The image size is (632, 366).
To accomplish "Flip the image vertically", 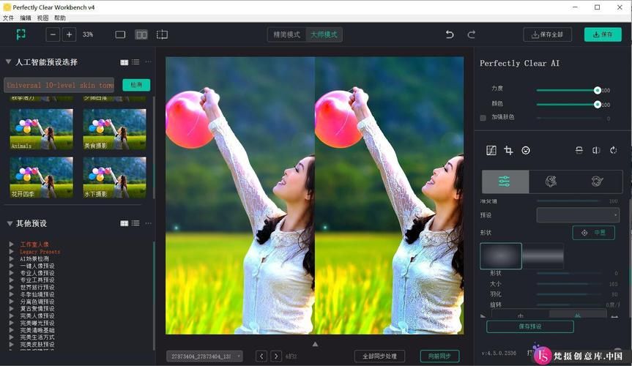I will [x=579, y=150].
